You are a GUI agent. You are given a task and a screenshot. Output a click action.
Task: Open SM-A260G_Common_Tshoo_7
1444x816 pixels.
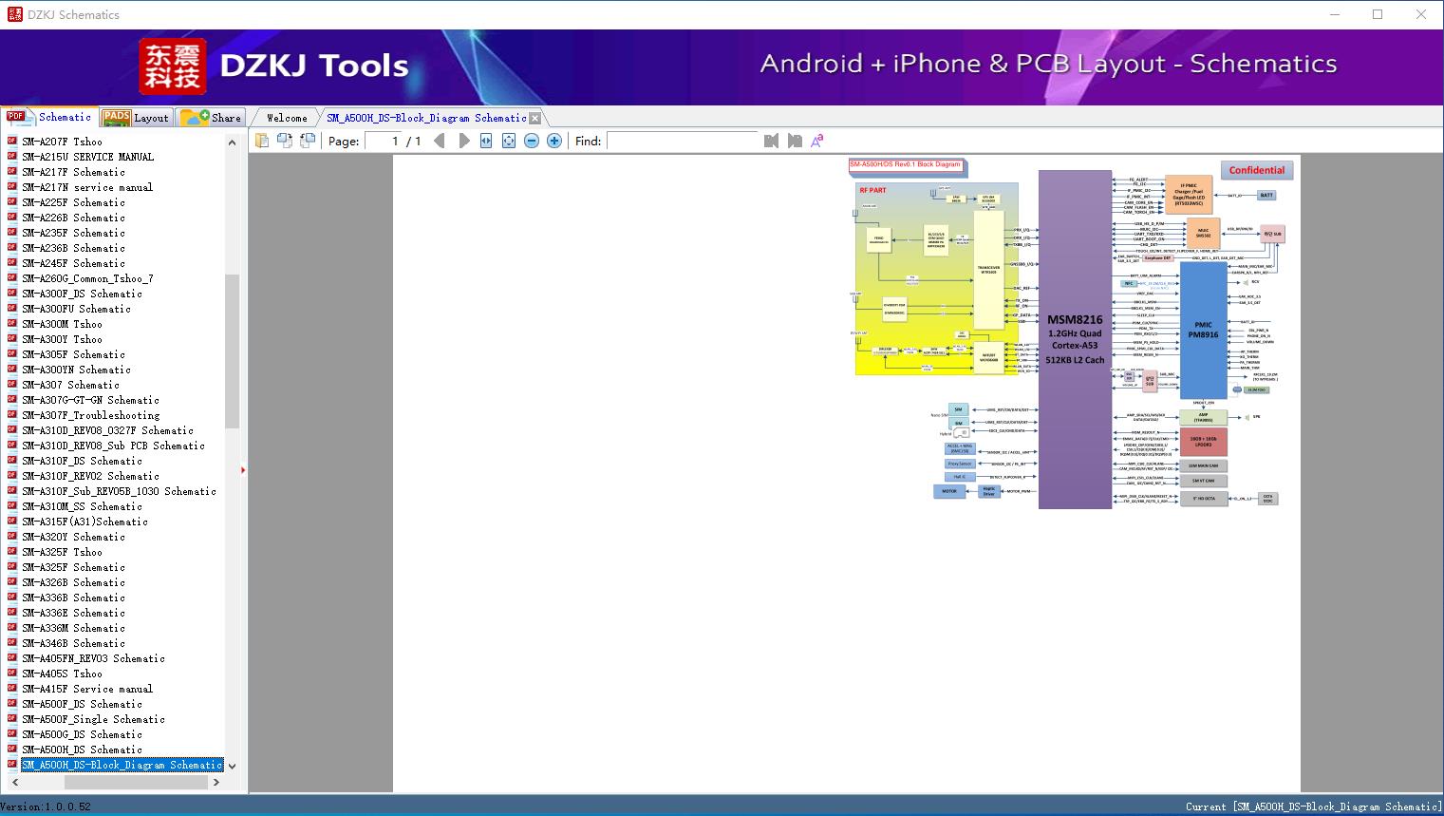(87, 278)
